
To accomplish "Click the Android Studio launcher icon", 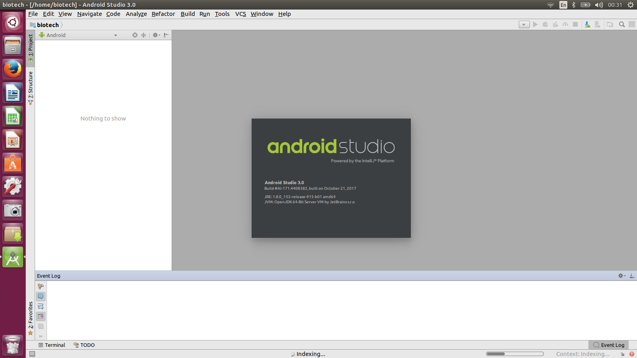I will [x=13, y=257].
